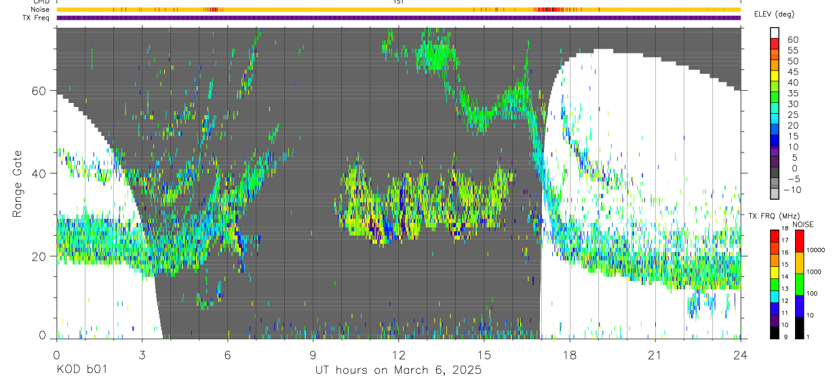The height and width of the screenshot is (384, 833).
Task: Click the '9' hour tick label on x-axis
Action: (313, 355)
